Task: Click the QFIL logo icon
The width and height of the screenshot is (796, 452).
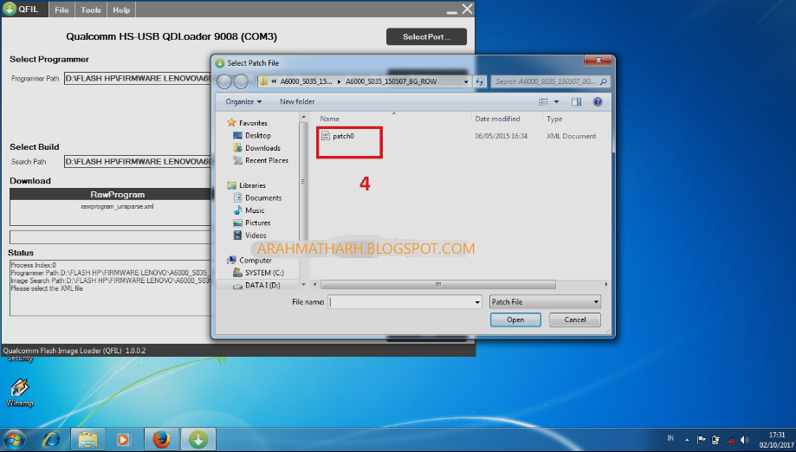Action: [10, 10]
